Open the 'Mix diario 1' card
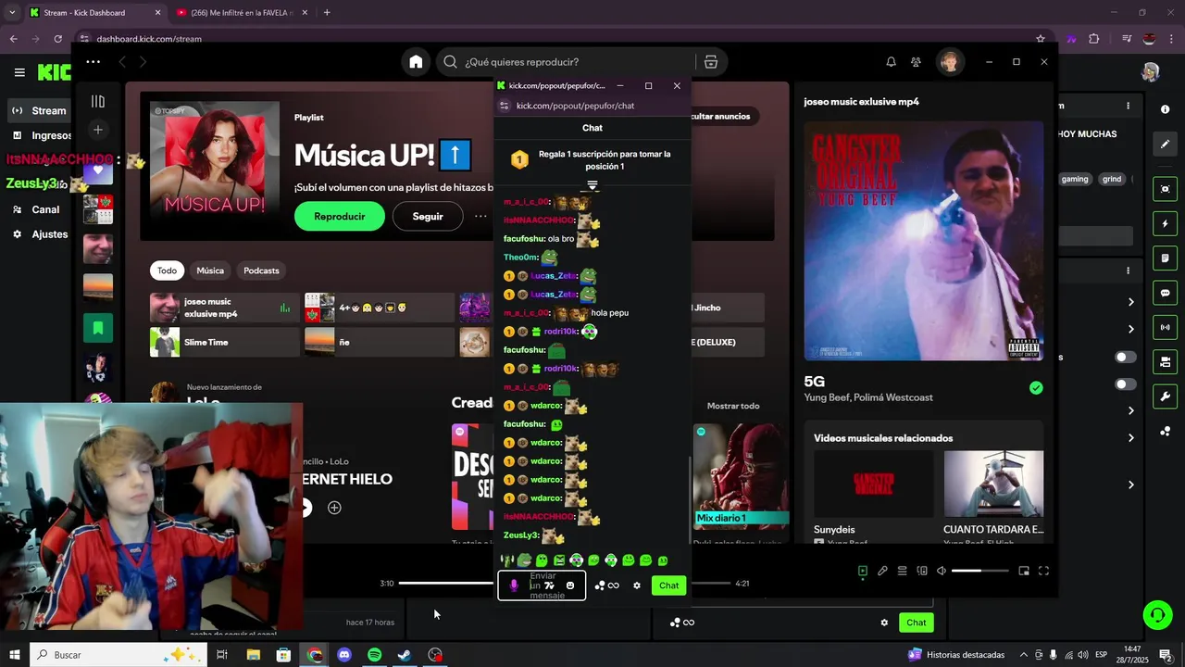This screenshot has width=1185, height=667. [x=741, y=477]
